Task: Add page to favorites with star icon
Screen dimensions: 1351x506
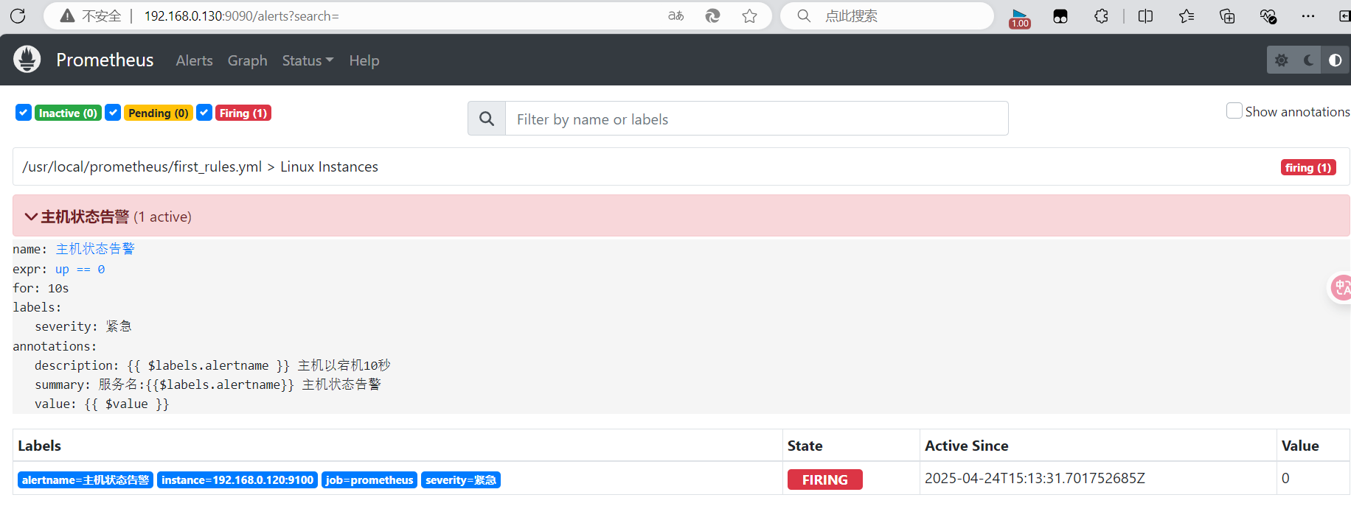Action: tap(749, 15)
